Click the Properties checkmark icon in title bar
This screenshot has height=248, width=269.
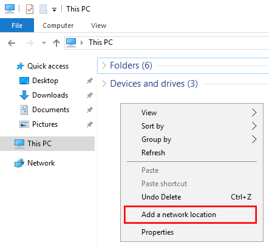[x=30, y=9]
